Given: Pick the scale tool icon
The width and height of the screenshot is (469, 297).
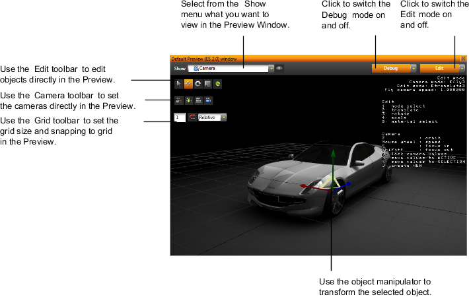Looking at the screenshot, I should click(207, 84).
